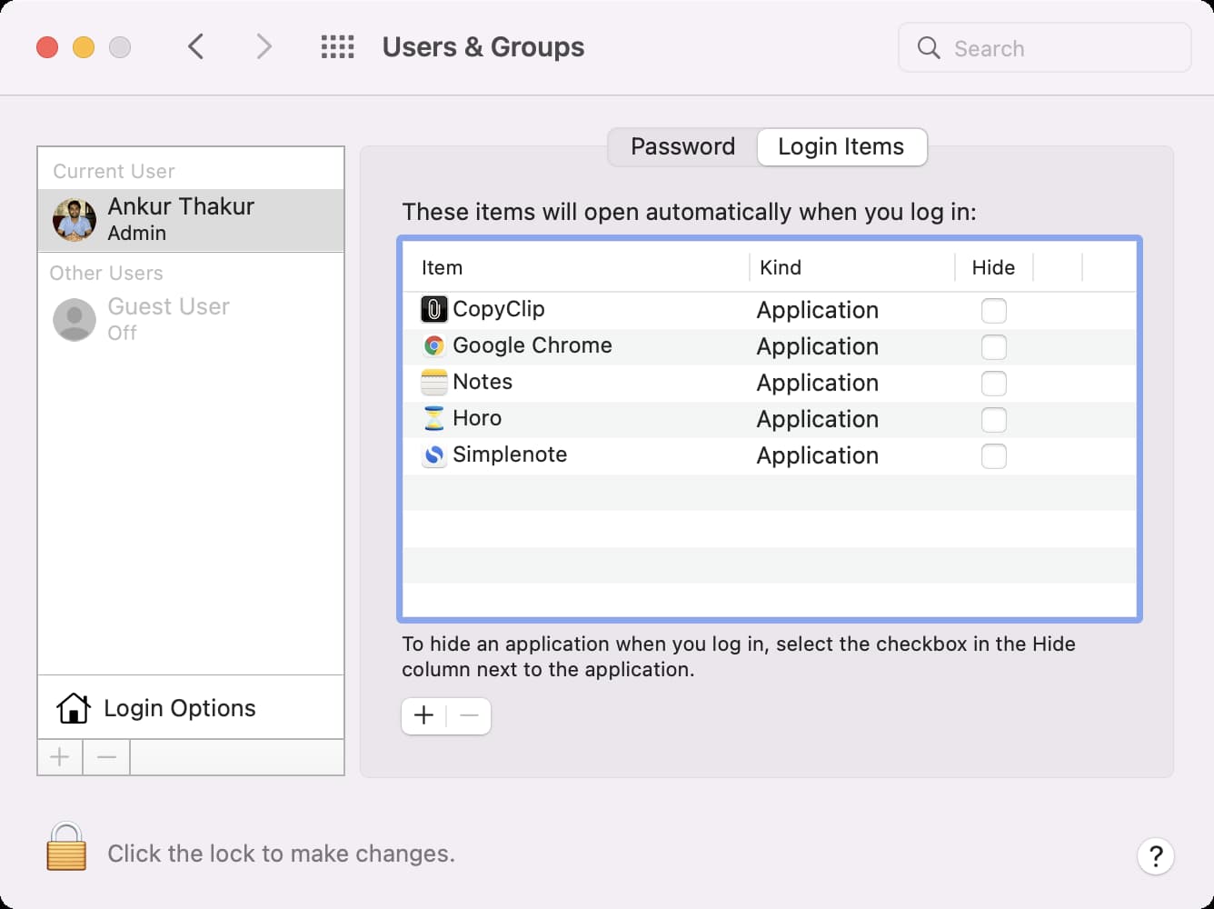Screen dimensions: 1214x909
Task: Select the Notes row name
Action: (483, 383)
